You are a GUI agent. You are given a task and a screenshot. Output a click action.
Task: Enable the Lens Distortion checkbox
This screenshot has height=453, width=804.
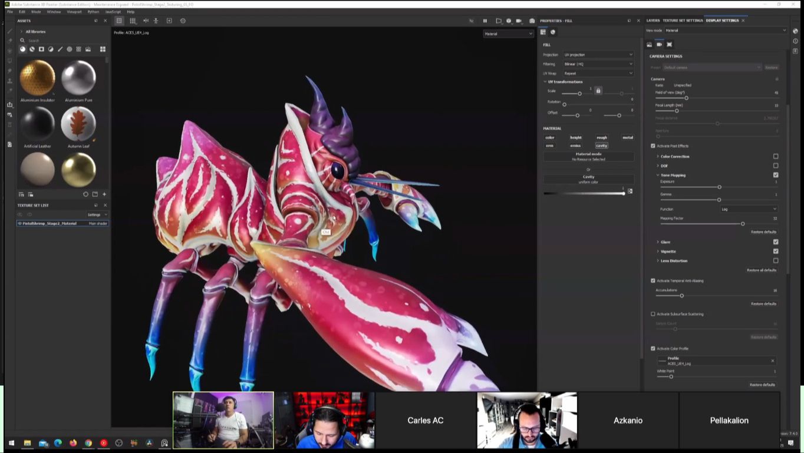tap(776, 260)
